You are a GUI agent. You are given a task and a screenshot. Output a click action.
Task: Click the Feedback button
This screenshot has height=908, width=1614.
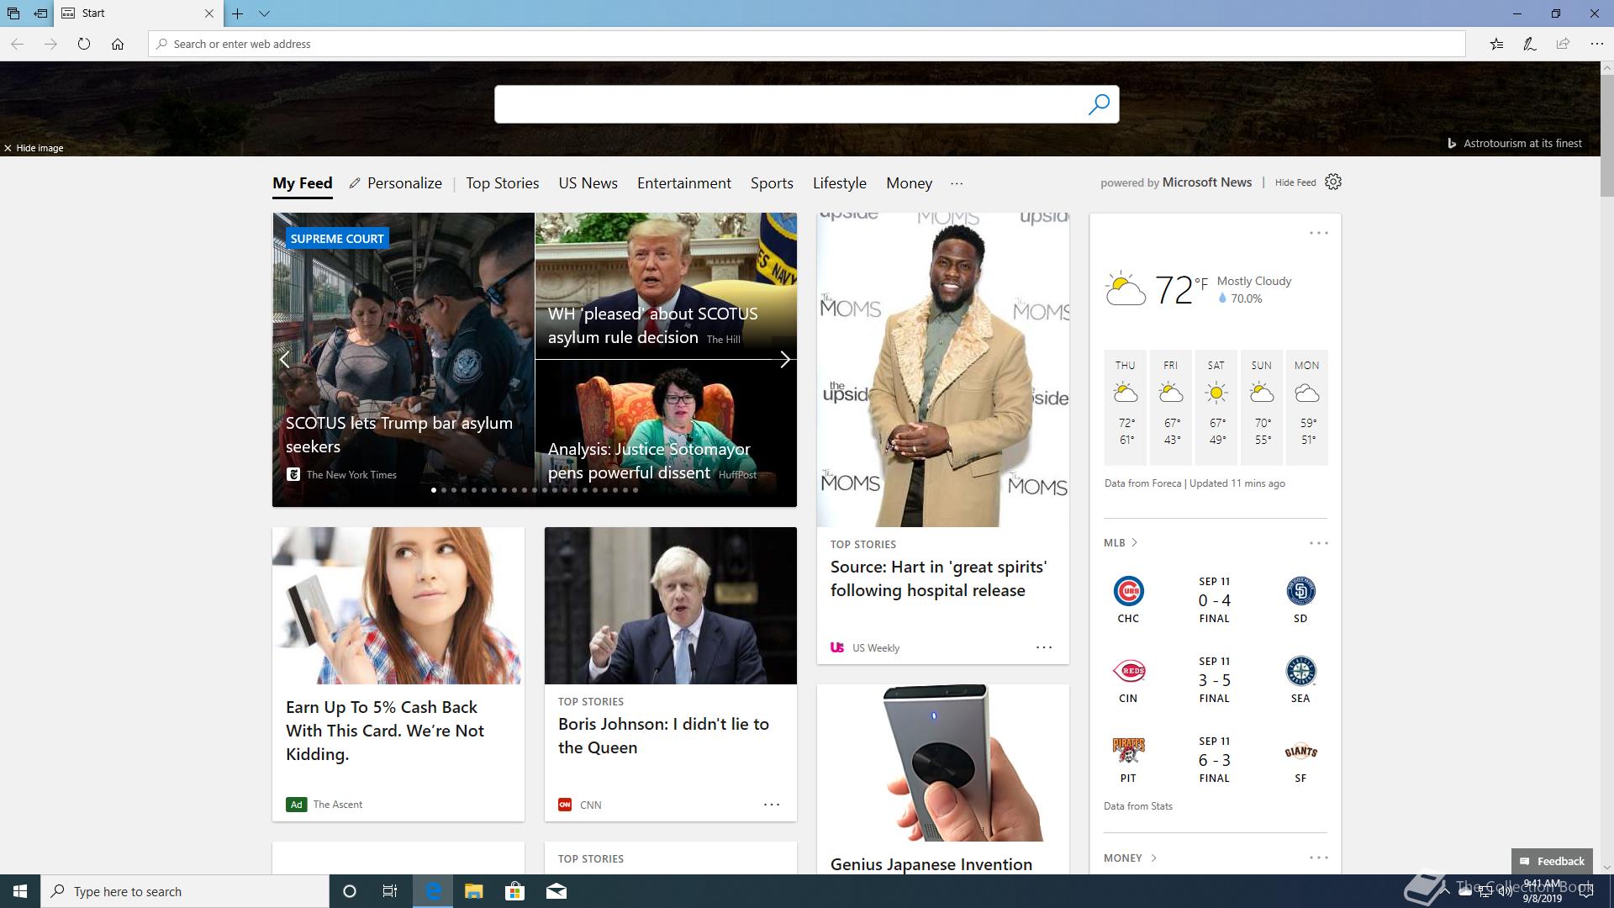click(x=1552, y=861)
